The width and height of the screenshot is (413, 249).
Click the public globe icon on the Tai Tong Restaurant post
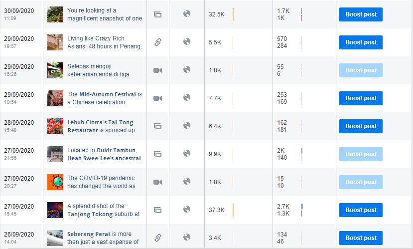[187, 125]
